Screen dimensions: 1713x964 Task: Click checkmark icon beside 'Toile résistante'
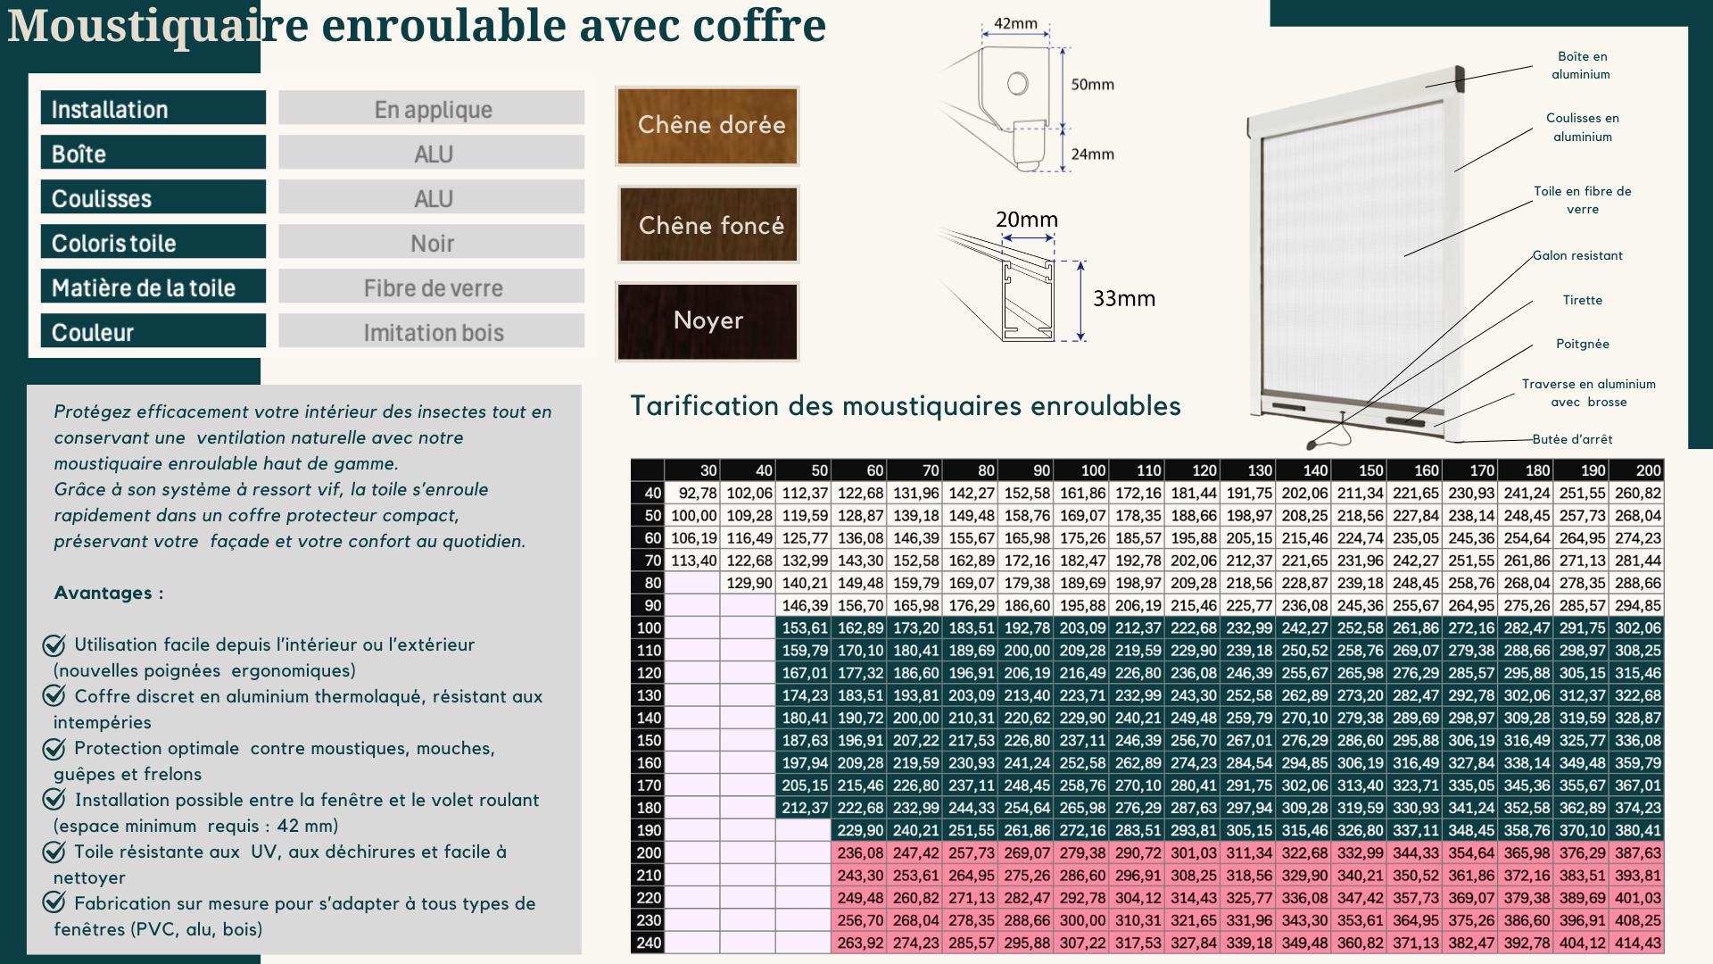(54, 852)
